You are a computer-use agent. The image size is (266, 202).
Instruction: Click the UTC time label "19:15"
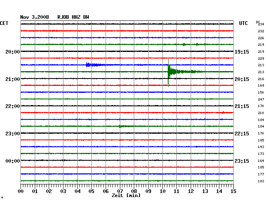click(x=242, y=52)
